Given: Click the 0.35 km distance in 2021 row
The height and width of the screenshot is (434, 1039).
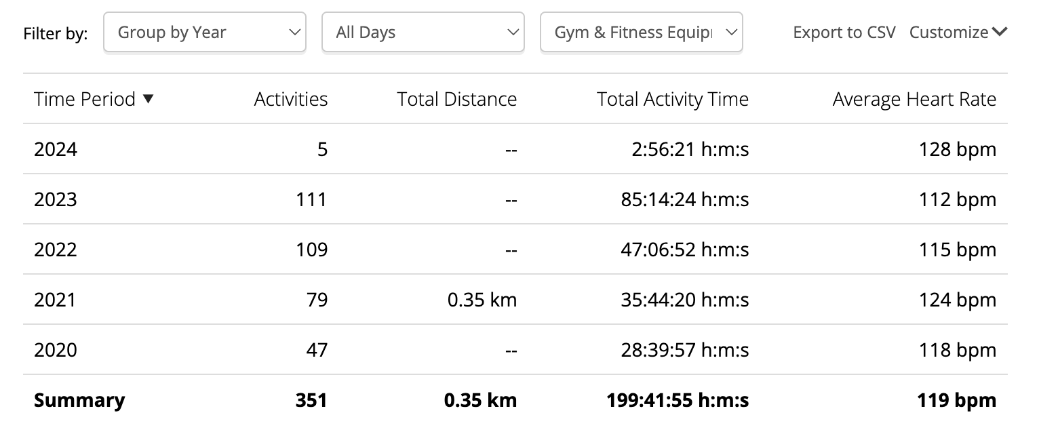Looking at the screenshot, I should pyautogui.click(x=482, y=300).
